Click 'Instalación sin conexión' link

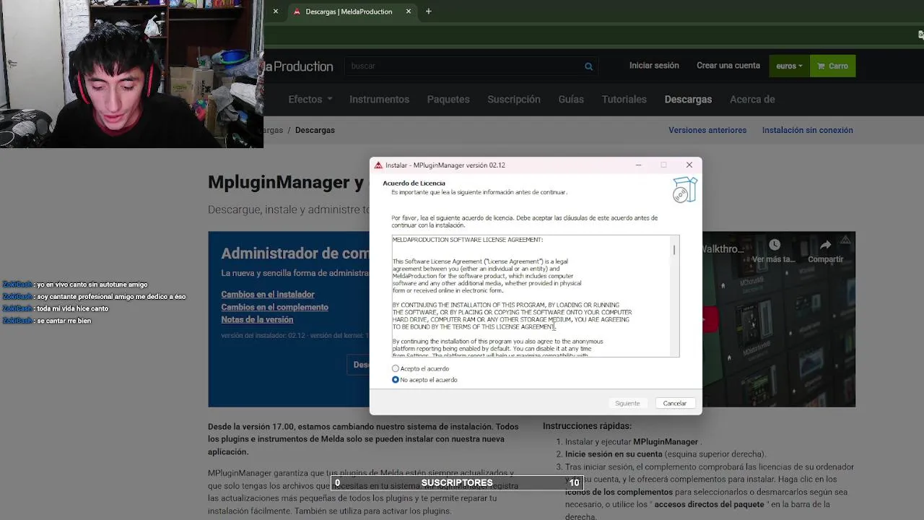pos(808,131)
